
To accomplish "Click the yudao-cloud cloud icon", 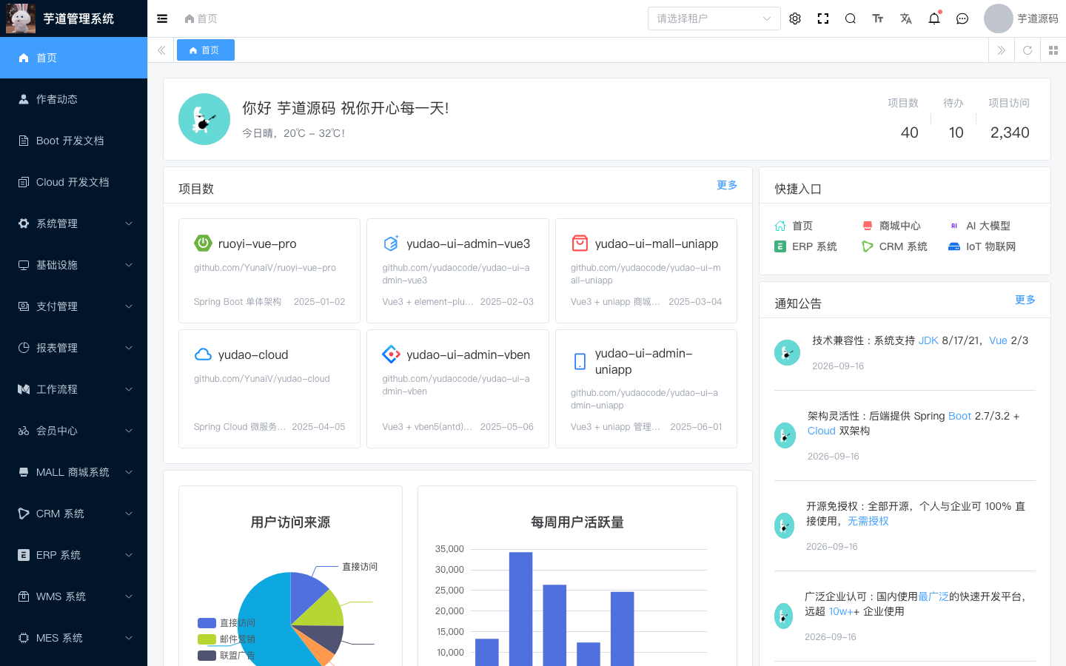I will [203, 354].
